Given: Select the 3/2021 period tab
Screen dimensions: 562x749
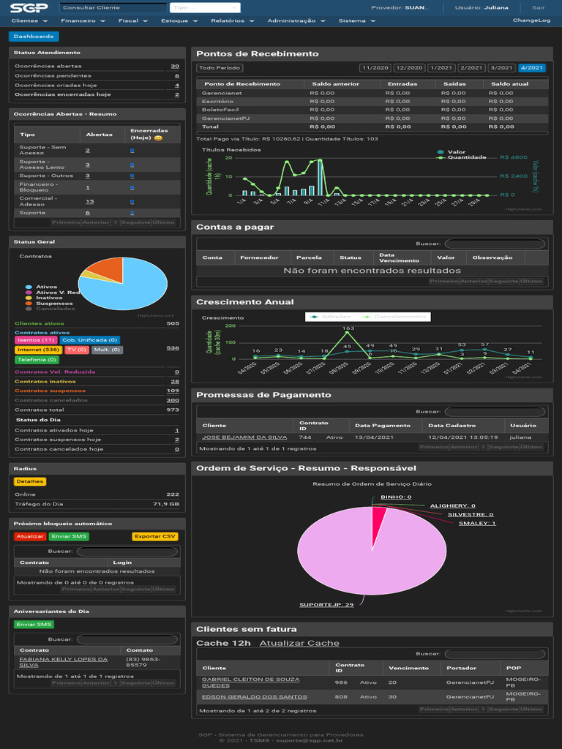Looking at the screenshot, I should (x=501, y=68).
